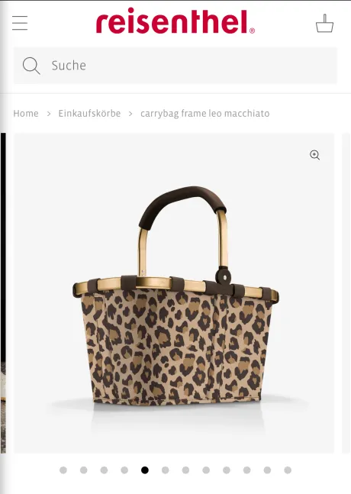Select the seventh carousel dot

185,470
